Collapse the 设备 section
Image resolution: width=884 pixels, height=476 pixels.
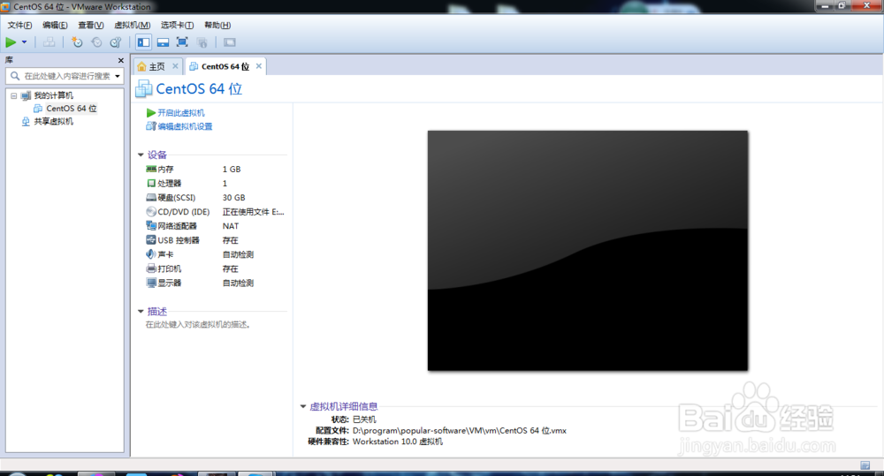[x=141, y=155]
